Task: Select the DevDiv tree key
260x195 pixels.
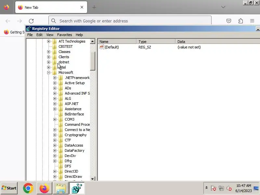Action: coord(70,156)
